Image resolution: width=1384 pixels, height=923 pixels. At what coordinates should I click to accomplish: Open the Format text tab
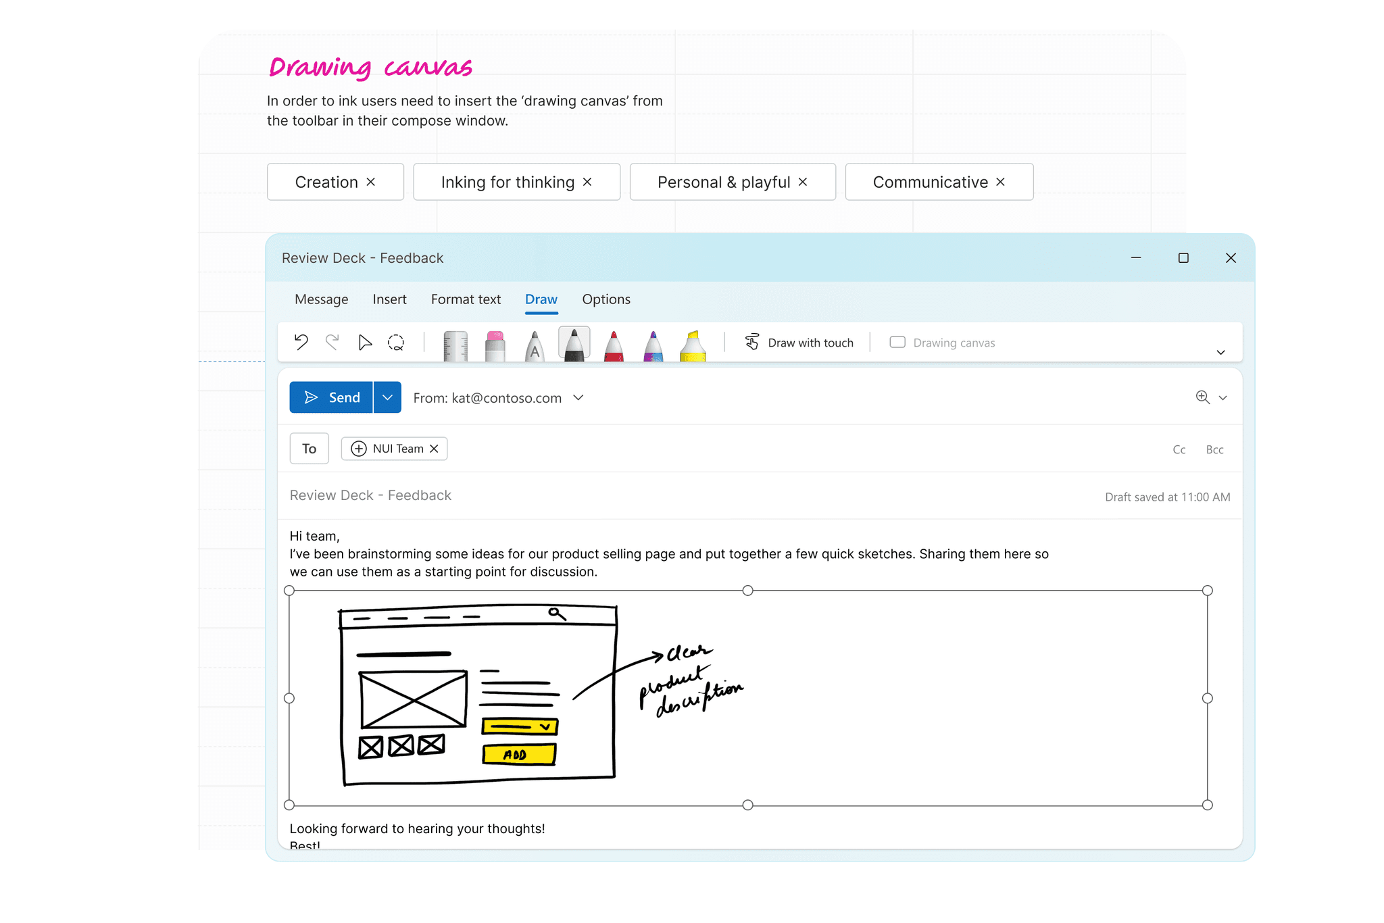coord(466,299)
